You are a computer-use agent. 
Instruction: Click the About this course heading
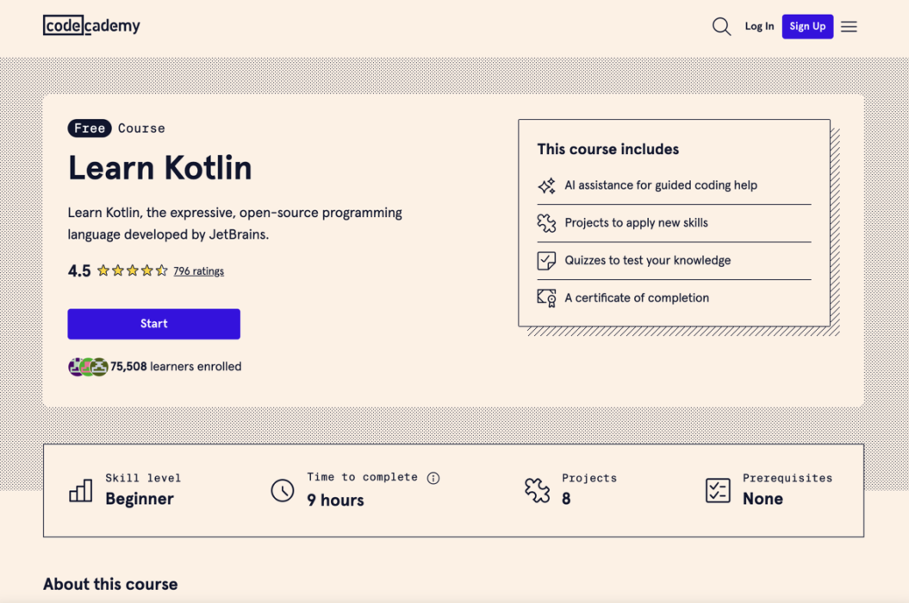point(110,584)
